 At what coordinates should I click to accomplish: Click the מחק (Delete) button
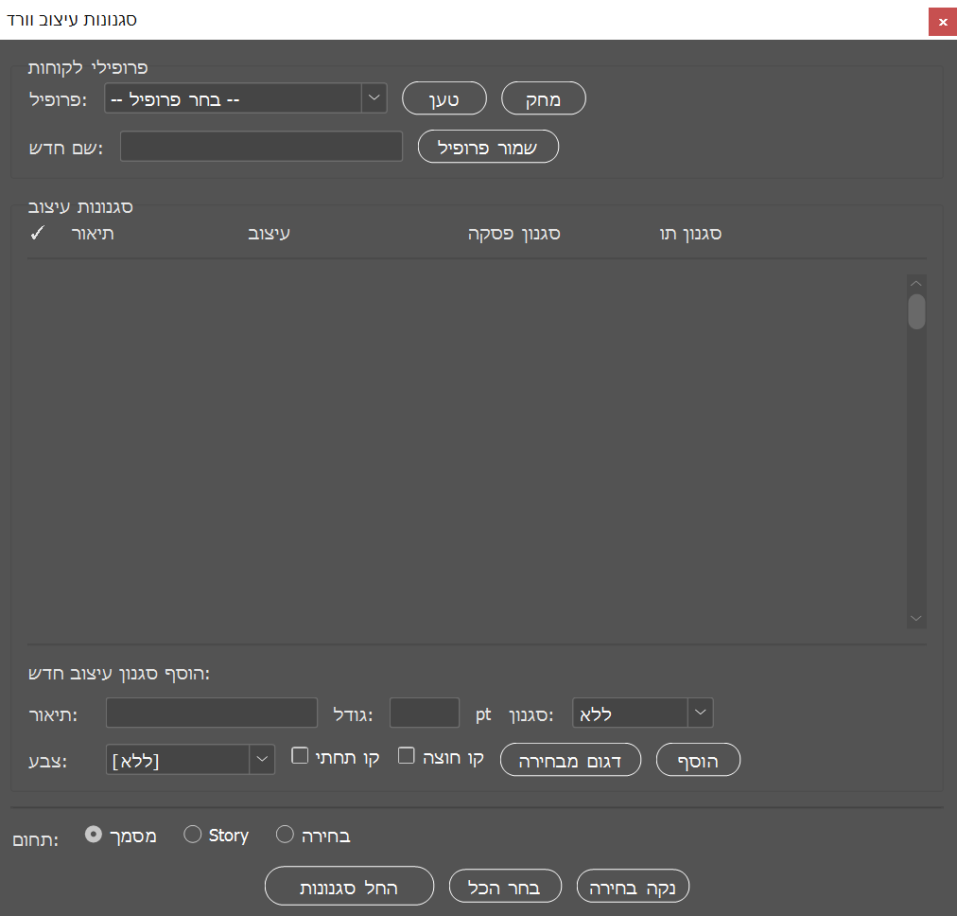(x=543, y=98)
